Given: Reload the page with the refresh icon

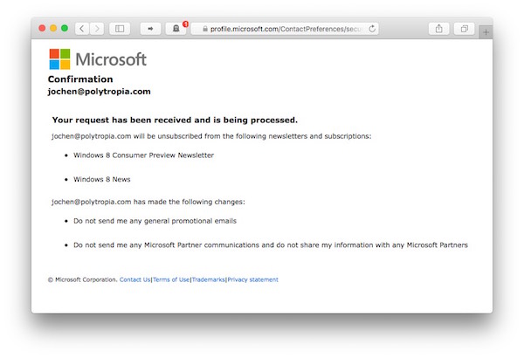Looking at the screenshot, I should pyautogui.click(x=372, y=29).
